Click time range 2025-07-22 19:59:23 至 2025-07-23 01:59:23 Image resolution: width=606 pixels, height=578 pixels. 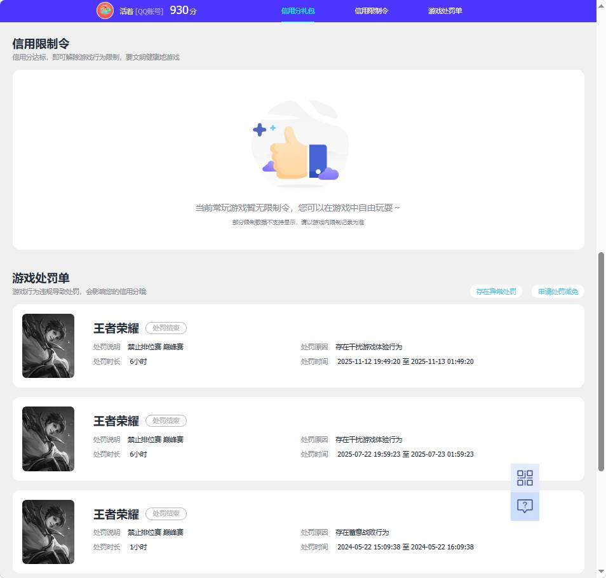coord(405,454)
